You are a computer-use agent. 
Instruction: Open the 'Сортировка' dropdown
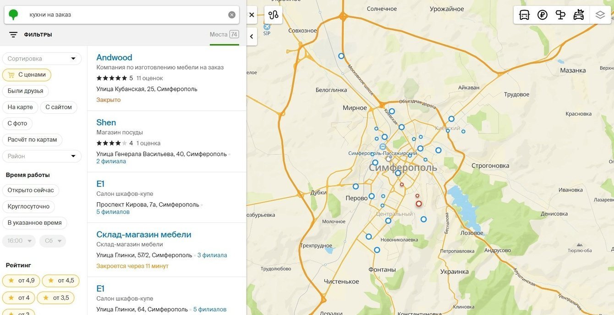(x=42, y=59)
